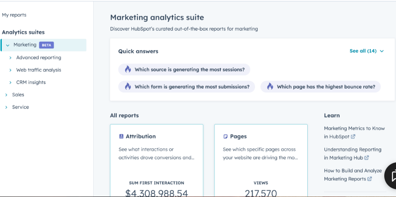Select Marketing analytics suite item
The height and width of the screenshot is (197, 396).
tap(43, 45)
